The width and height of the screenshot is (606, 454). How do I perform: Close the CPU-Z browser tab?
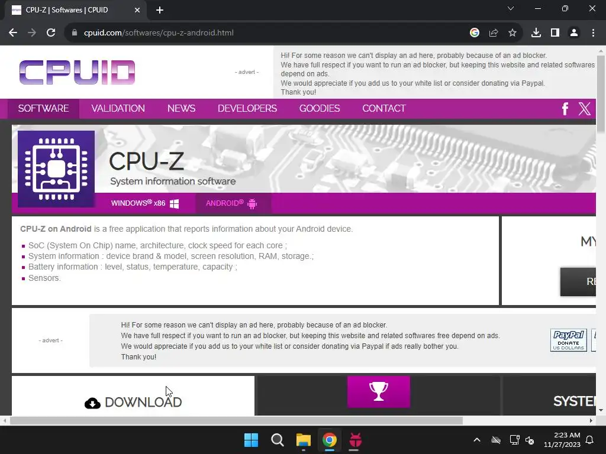tap(137, 10)
